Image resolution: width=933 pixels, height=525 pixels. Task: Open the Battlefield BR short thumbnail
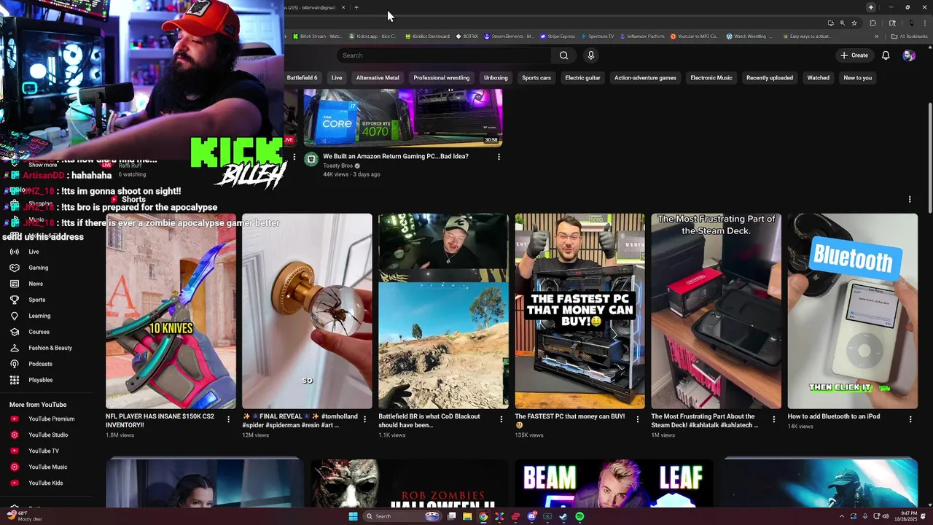coord(443,311)
